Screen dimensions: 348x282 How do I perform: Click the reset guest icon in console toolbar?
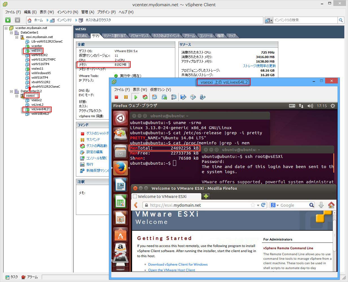pyautogui.click(x=145, y=97)
